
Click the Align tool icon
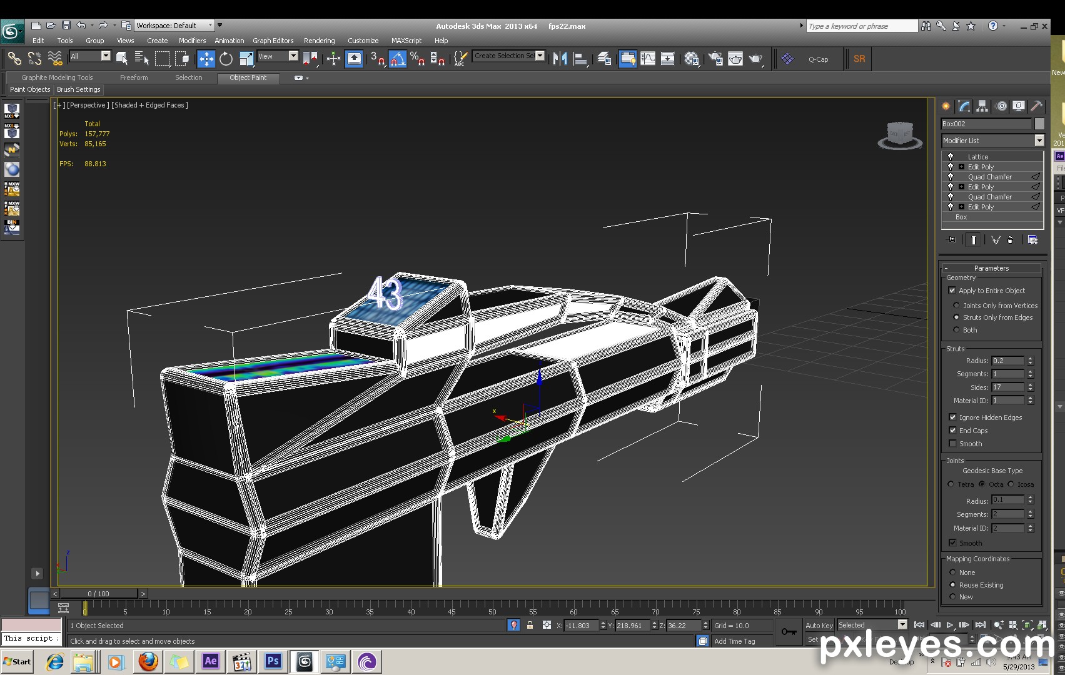(x=581, y=59)
